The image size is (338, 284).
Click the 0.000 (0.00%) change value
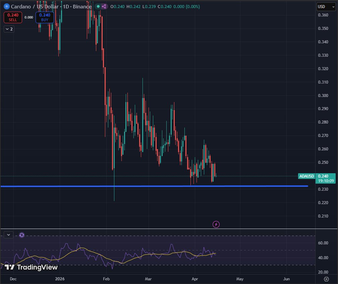coord(186,7)
